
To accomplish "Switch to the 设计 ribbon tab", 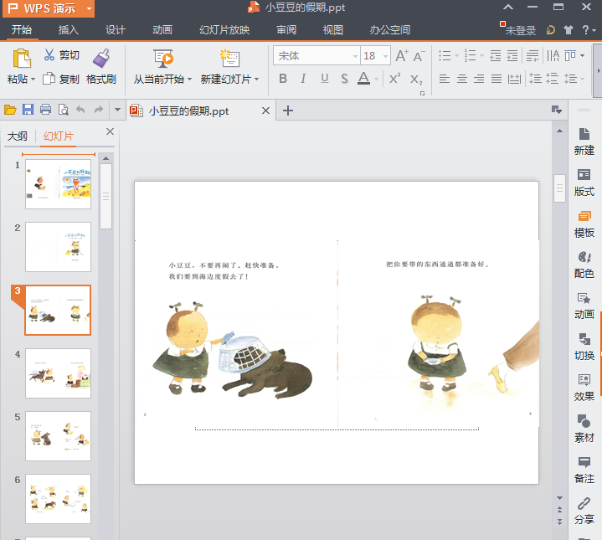I will pyautogui.click(x=116, y=30).
